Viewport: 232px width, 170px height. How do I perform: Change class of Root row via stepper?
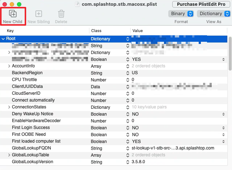[x=128, y=39]
